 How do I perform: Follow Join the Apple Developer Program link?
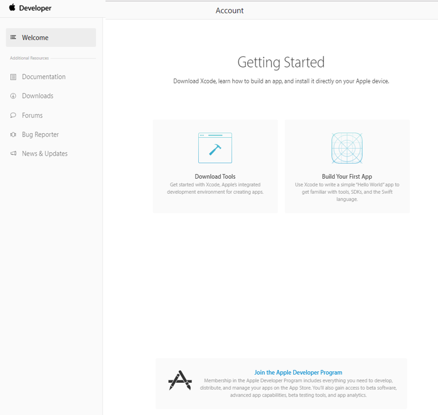[x=298, y=372]
